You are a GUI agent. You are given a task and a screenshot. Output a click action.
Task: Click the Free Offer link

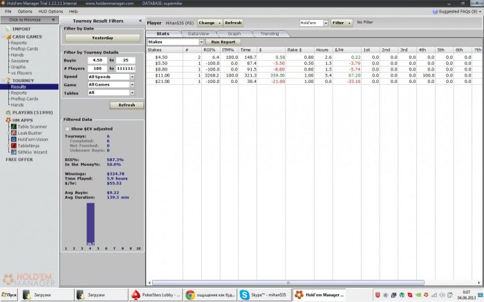click(19, 160)
